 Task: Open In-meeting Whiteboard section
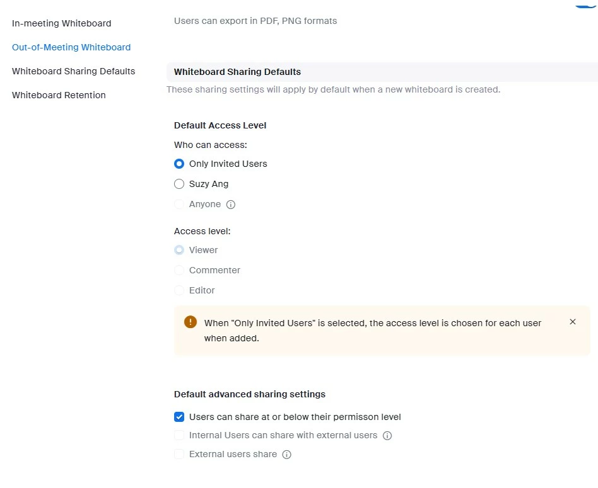click(x=61, y=23)
